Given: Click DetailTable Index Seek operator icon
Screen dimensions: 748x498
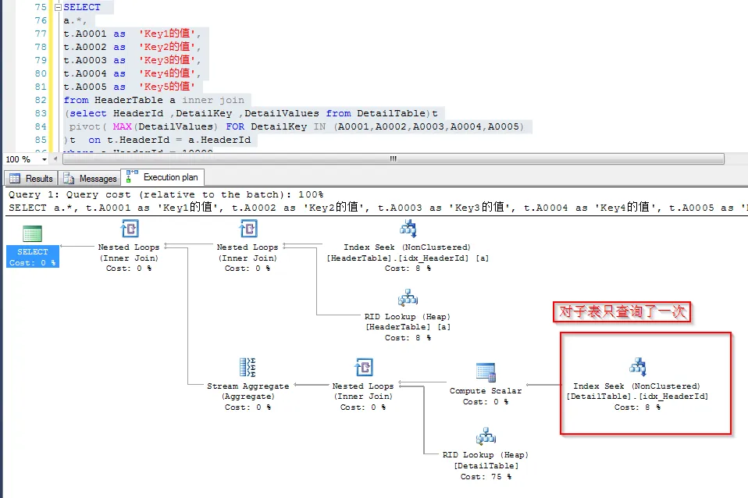Looking at the screenshot, I should pos(638,367).
